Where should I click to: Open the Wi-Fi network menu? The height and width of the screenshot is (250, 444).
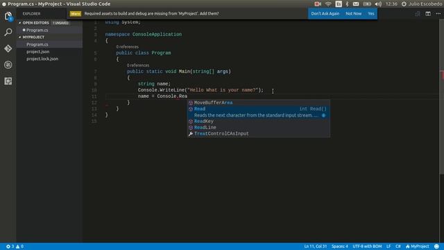pos(328,4)
